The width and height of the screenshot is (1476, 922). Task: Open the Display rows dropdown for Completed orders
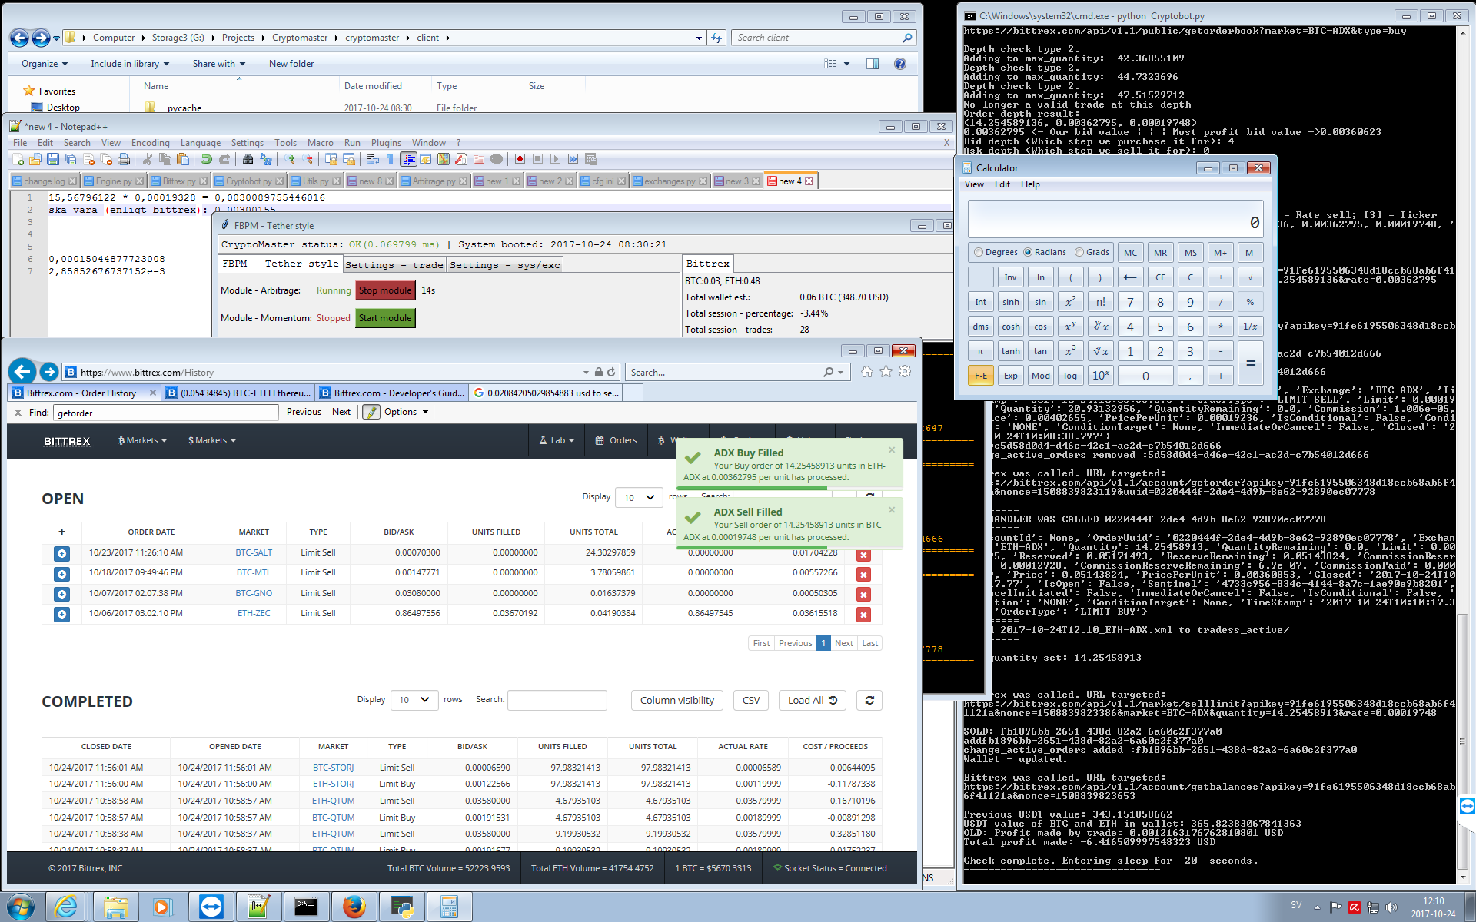coord(414,700)
